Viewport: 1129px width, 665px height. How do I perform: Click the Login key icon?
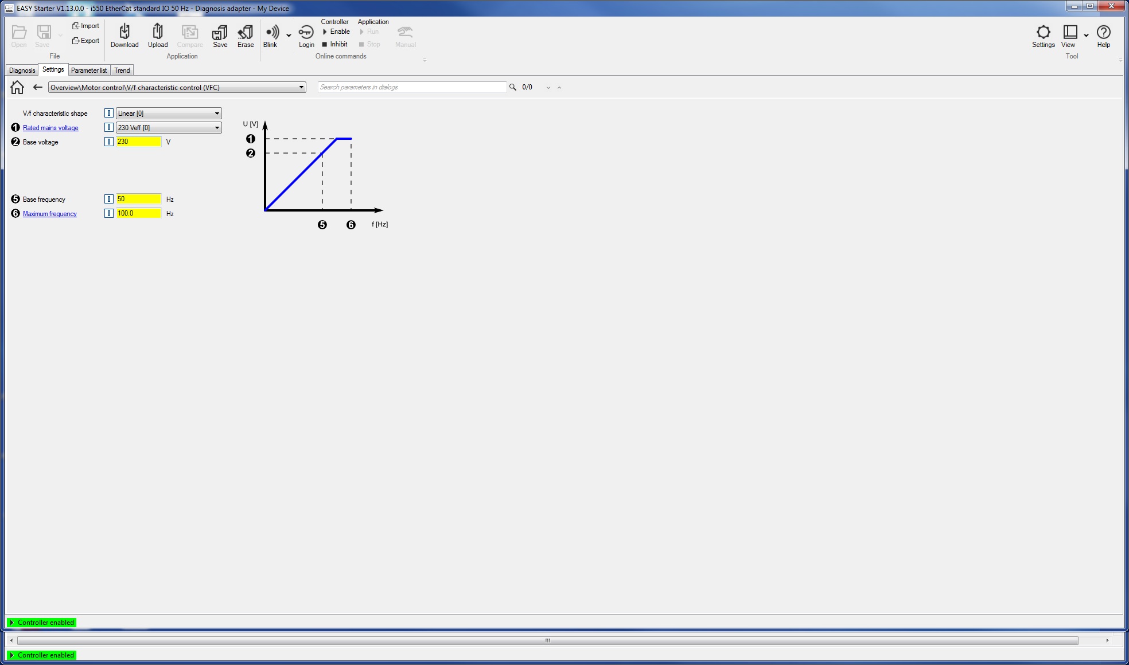[x=306, y=32]
